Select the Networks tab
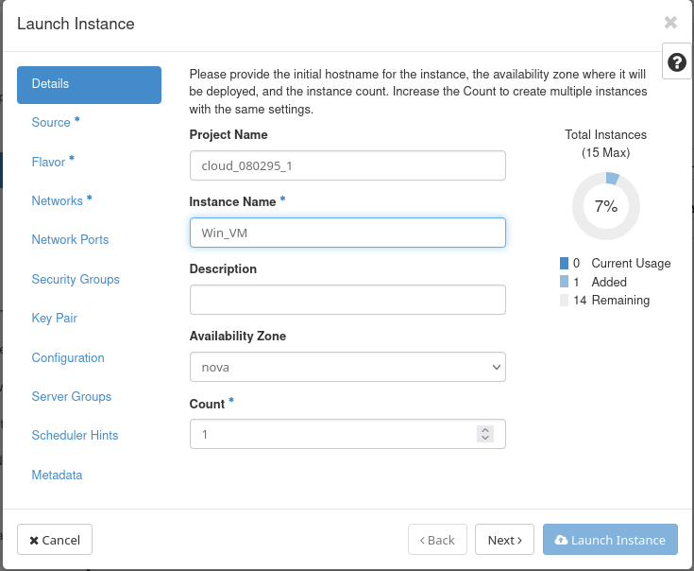 pos(58,201)
